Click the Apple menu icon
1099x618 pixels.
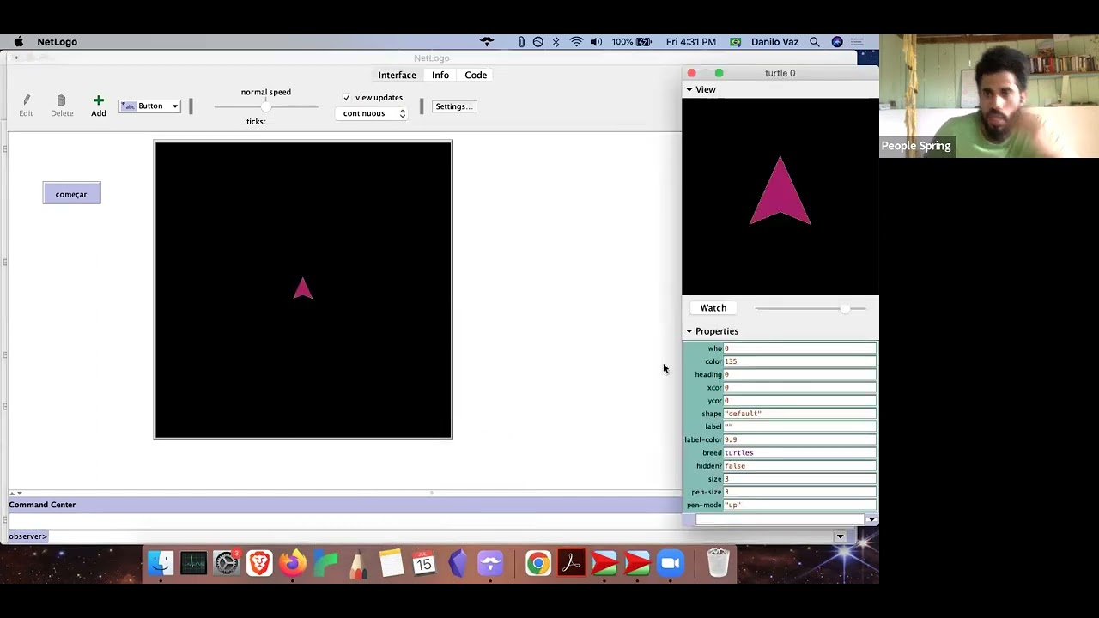18,41
